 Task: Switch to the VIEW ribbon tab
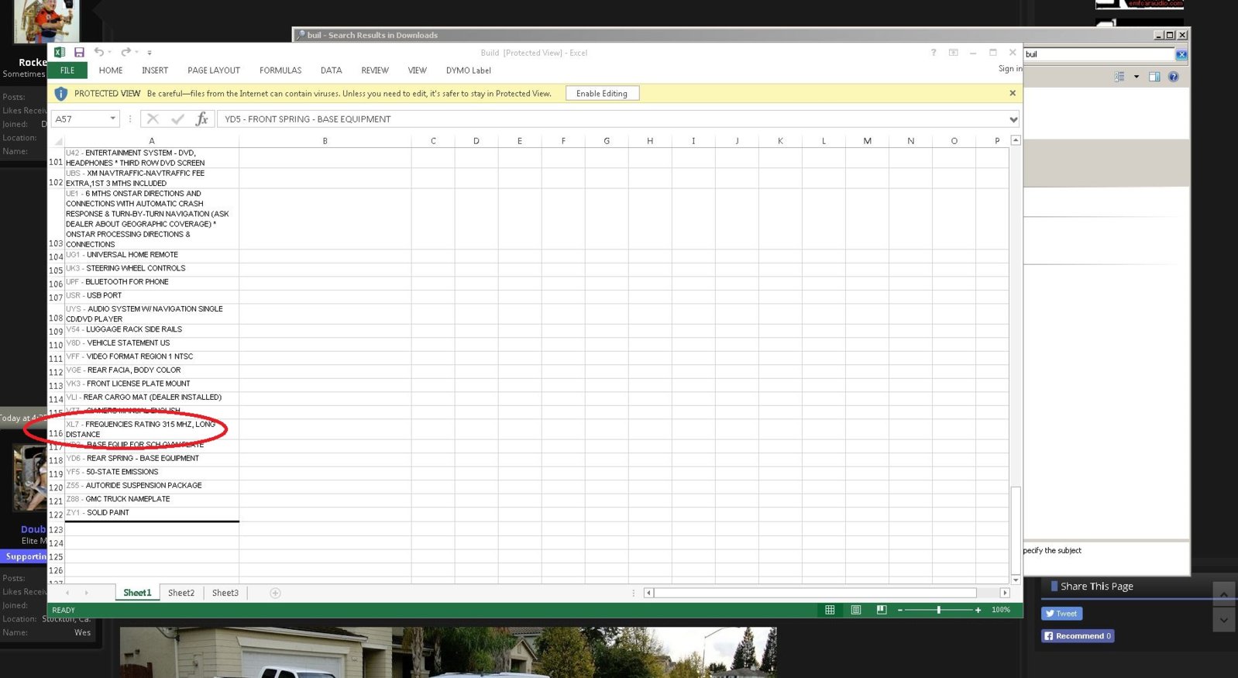[418, 71]
